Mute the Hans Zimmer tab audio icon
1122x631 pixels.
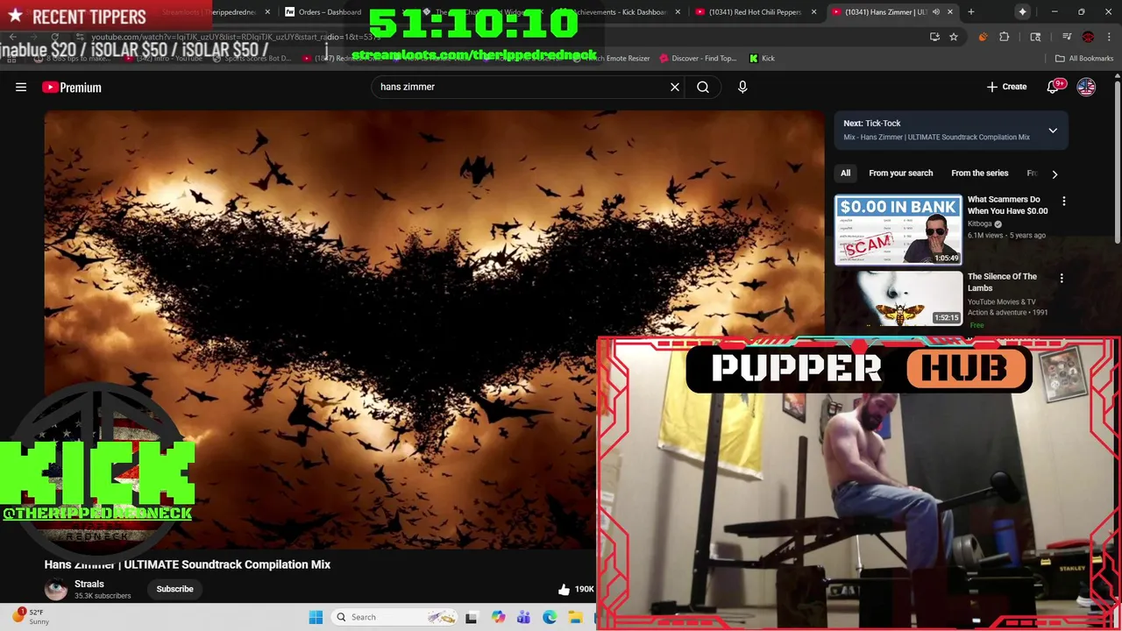pyautogui.click(x=935, y=11)
